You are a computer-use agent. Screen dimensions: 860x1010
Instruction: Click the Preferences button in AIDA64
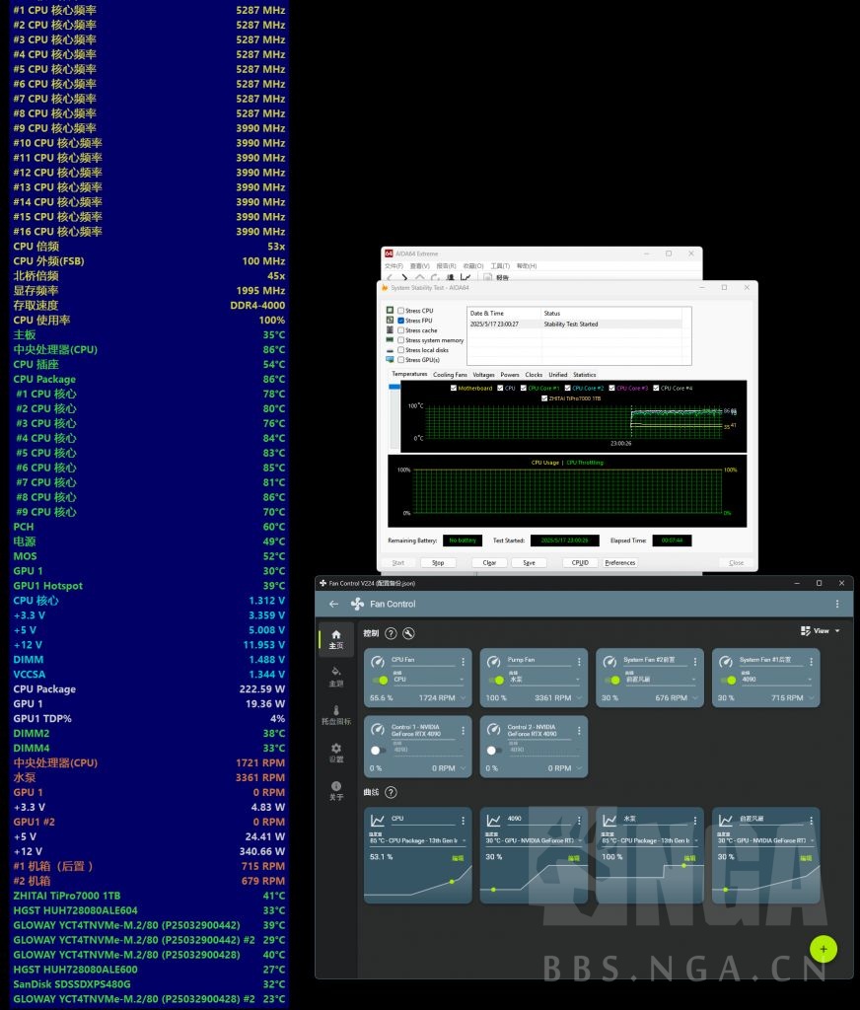point(619,562)
